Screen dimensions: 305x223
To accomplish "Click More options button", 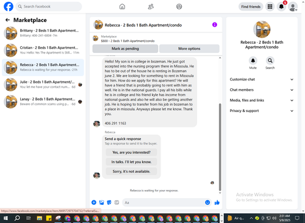I will coord(189,49).
